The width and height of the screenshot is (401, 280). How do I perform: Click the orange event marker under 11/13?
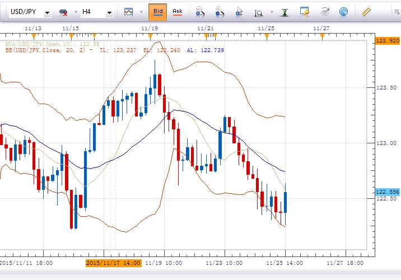(34, 36)
